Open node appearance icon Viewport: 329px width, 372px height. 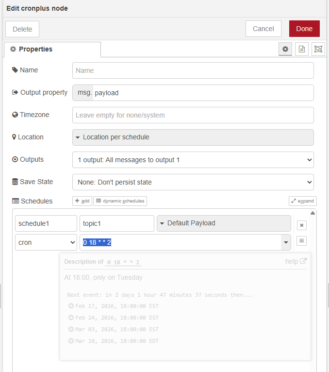coord(318,49)
